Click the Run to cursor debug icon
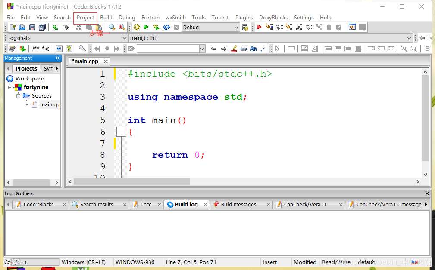 tap(269, 27)
